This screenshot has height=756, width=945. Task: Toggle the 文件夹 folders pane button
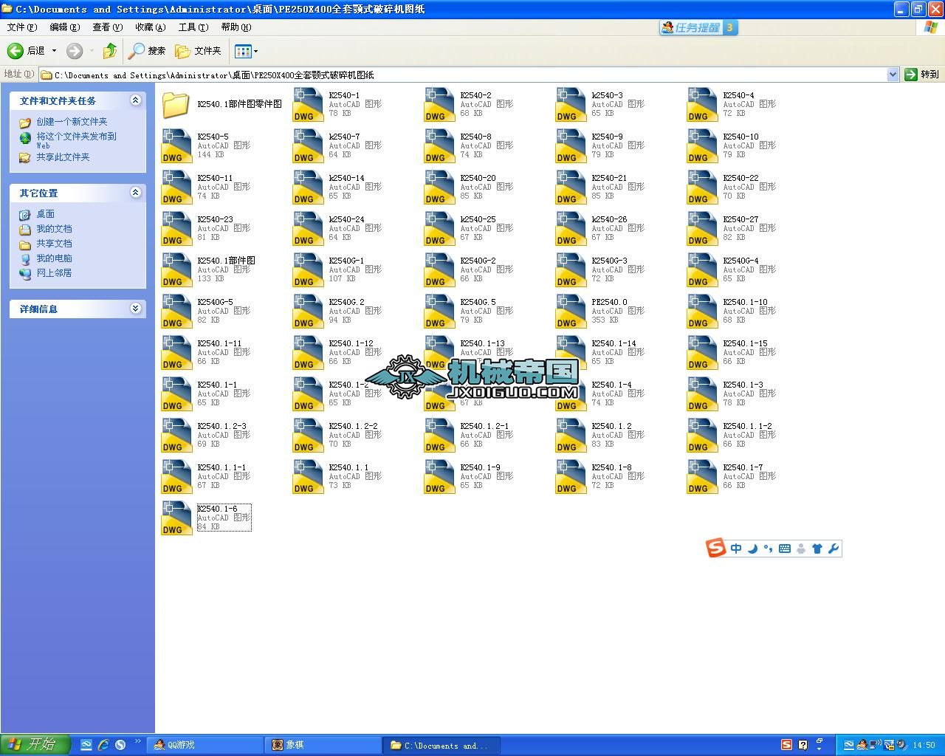198,51
